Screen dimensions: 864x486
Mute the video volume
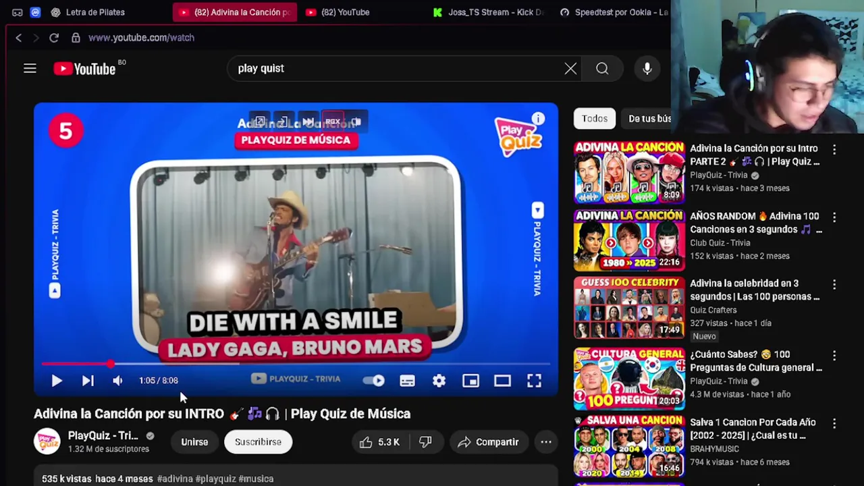pos(117,381)
